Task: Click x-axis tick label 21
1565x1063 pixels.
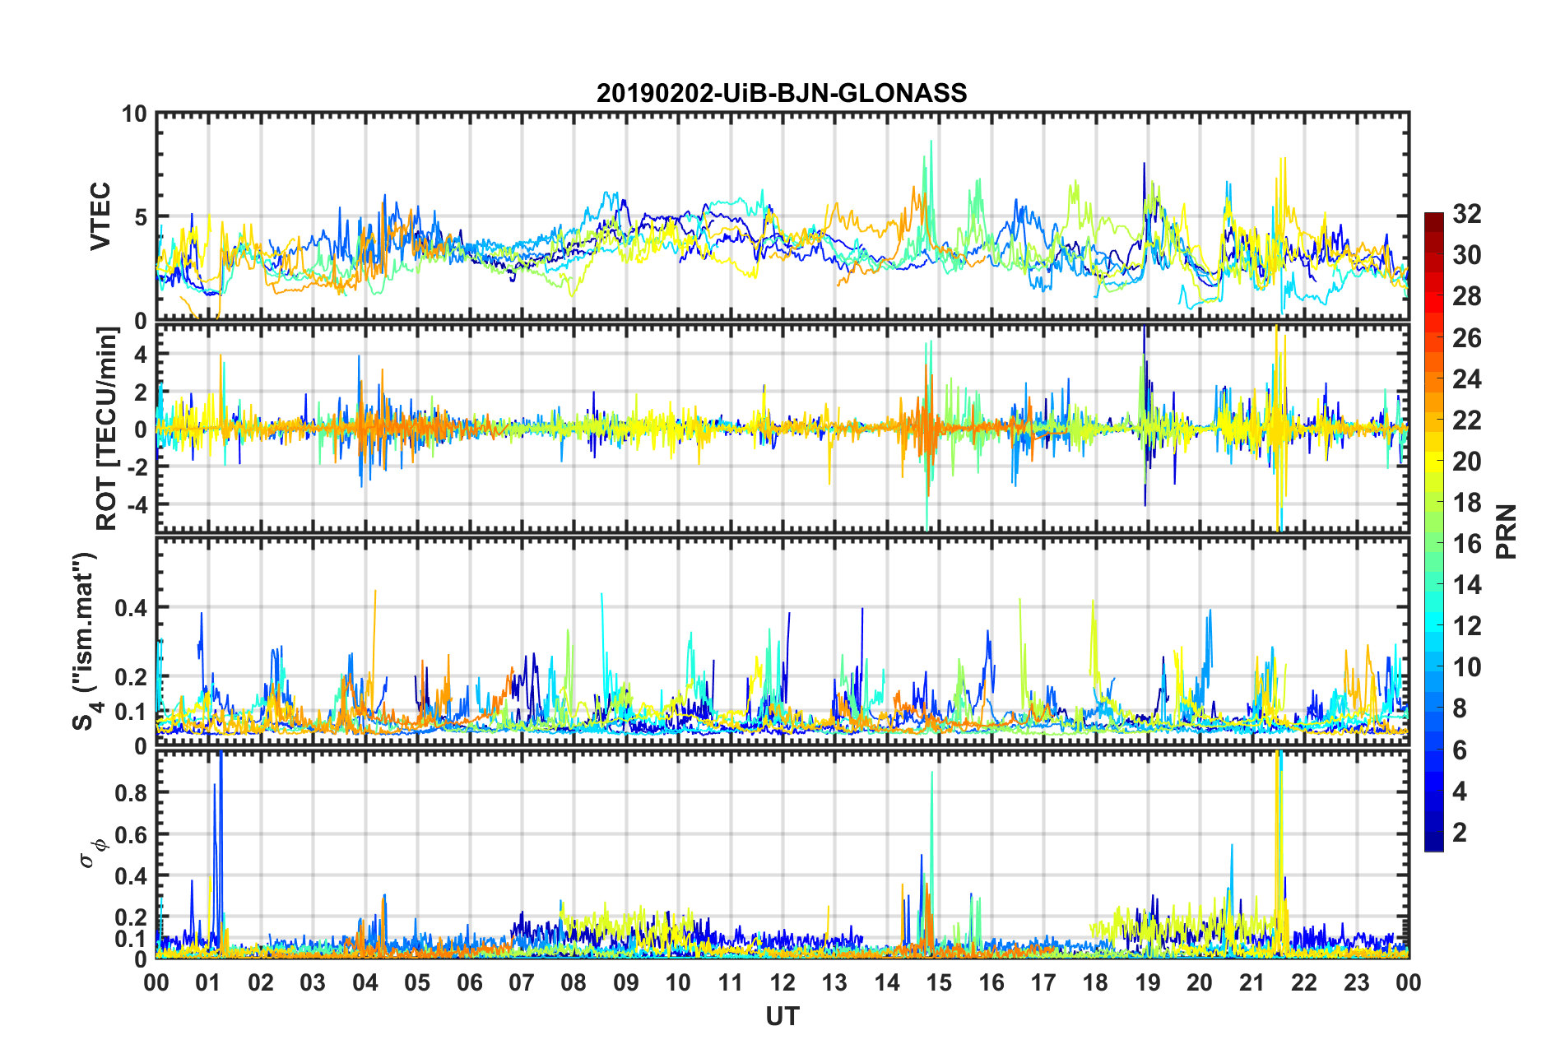Action: [1252, 982]
